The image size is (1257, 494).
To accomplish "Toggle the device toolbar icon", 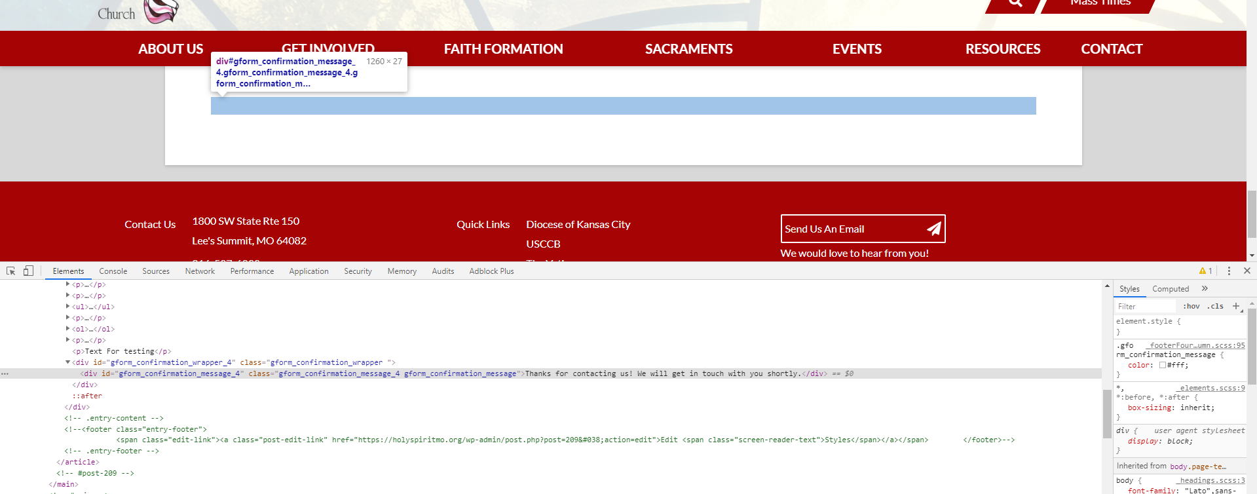I will pos(28,271).
